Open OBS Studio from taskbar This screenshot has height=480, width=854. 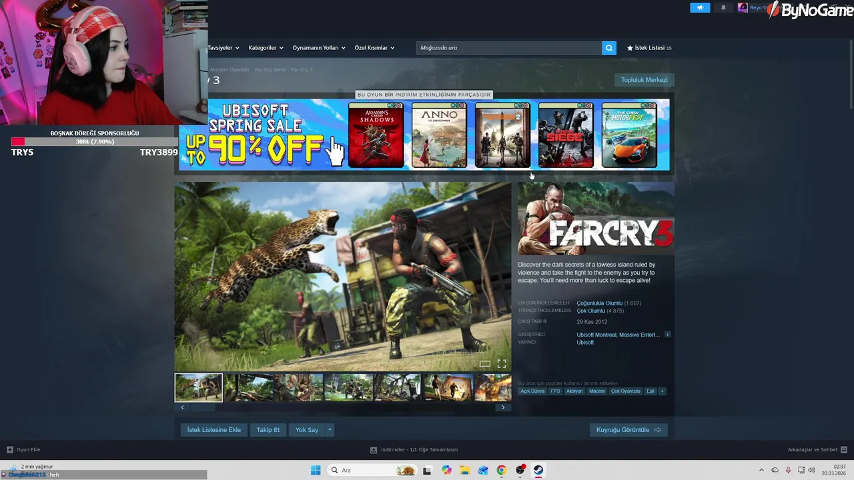click(x=520, y=470)
